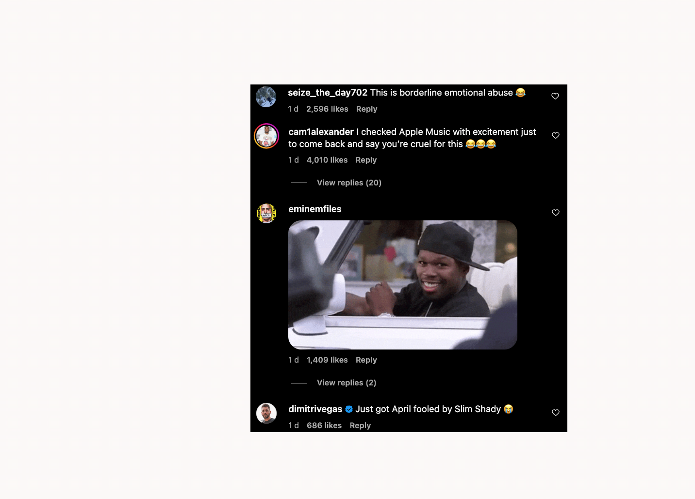View likes on cam1alexander's comment
The image size is (695, 499).
coord(327,160)
